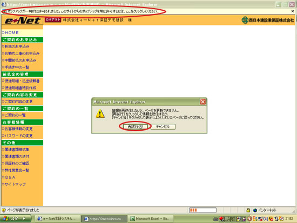Screen dimensions: 297x223
Task: Click the キャンセル button in dialog
Action: (163, 126)
